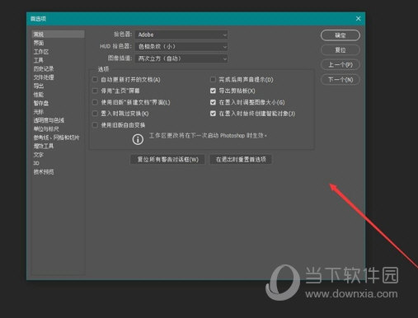
Task: Tick the 停用"主页"屏幕 checkbox
Action: coord(95,91)
